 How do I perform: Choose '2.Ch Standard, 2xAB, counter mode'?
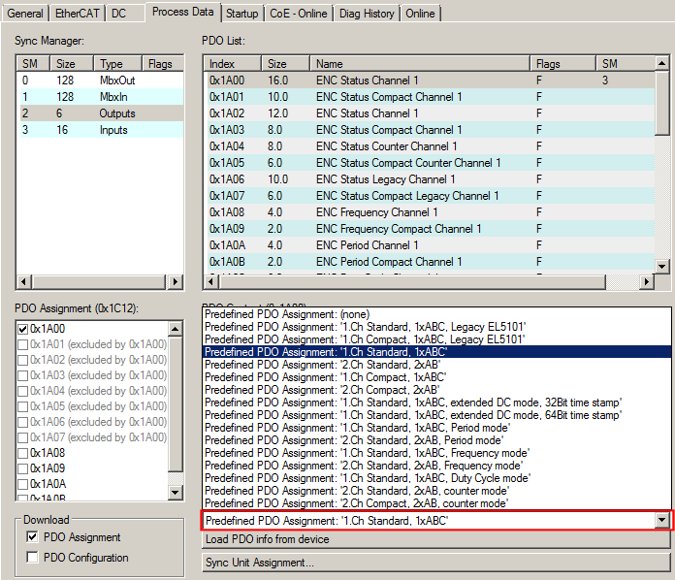436,491
